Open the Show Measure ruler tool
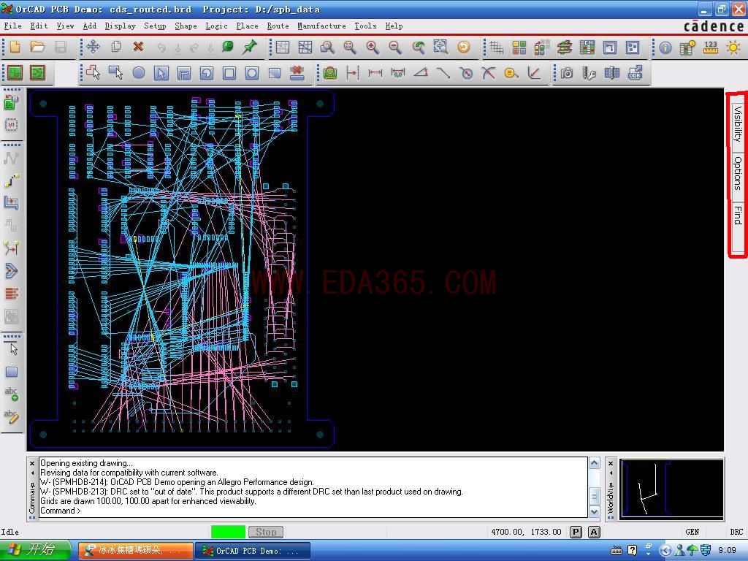This screenshot has width=748, height=561. pos(711,47)
